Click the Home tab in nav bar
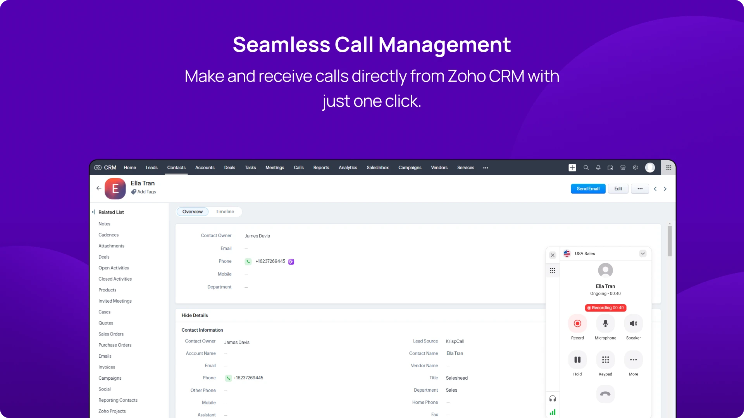The image size is (744, 418). click(x=130, y=168)
